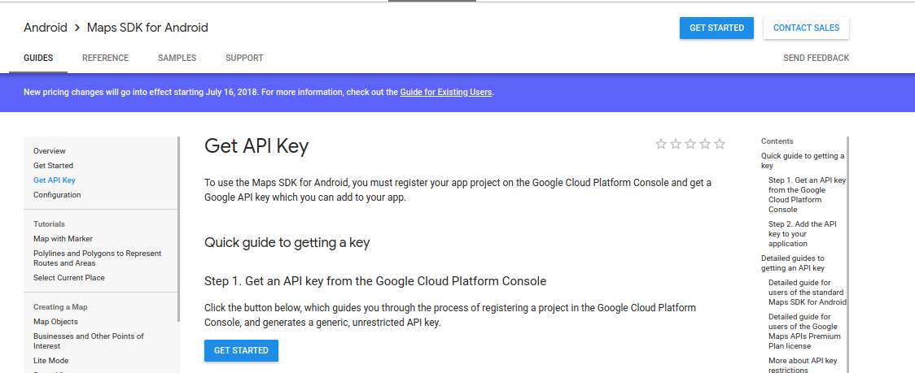Open Overview in left sidebar

(x=50, y=151)
